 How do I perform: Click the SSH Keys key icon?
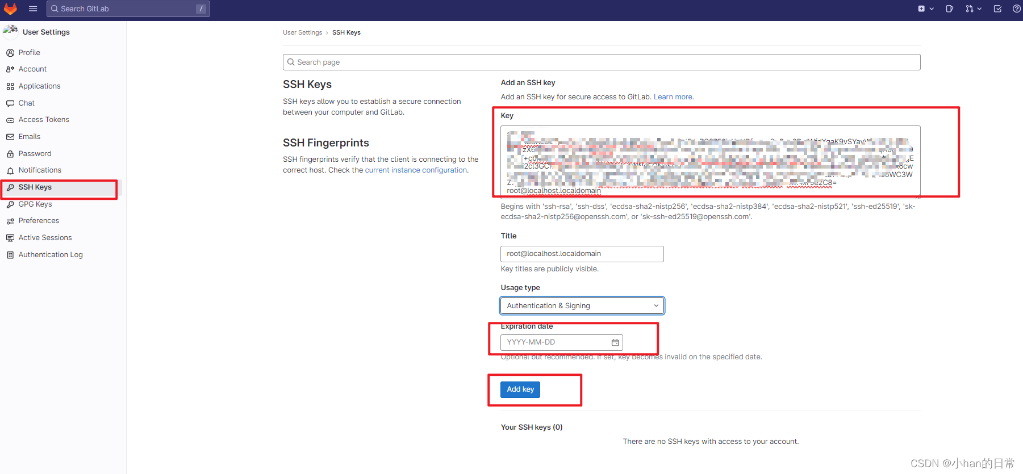pos(10,187)
